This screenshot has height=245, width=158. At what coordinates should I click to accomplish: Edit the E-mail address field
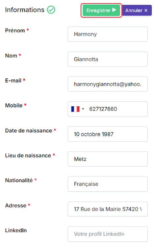(108, 84)
